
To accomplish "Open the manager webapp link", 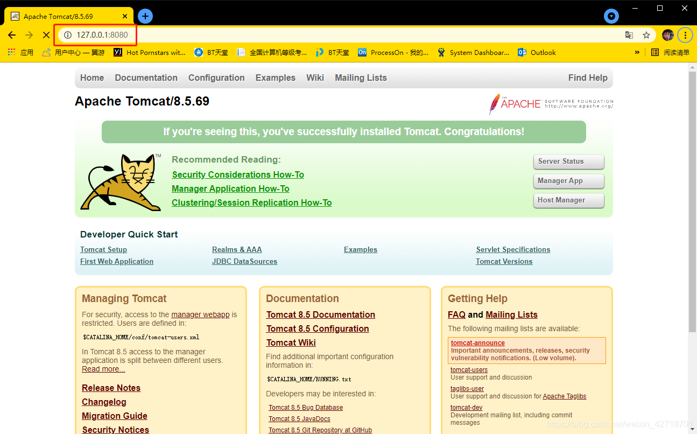I will (x=200, y=314).
